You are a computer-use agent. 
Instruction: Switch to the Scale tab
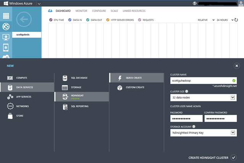[x=114, y=11]
